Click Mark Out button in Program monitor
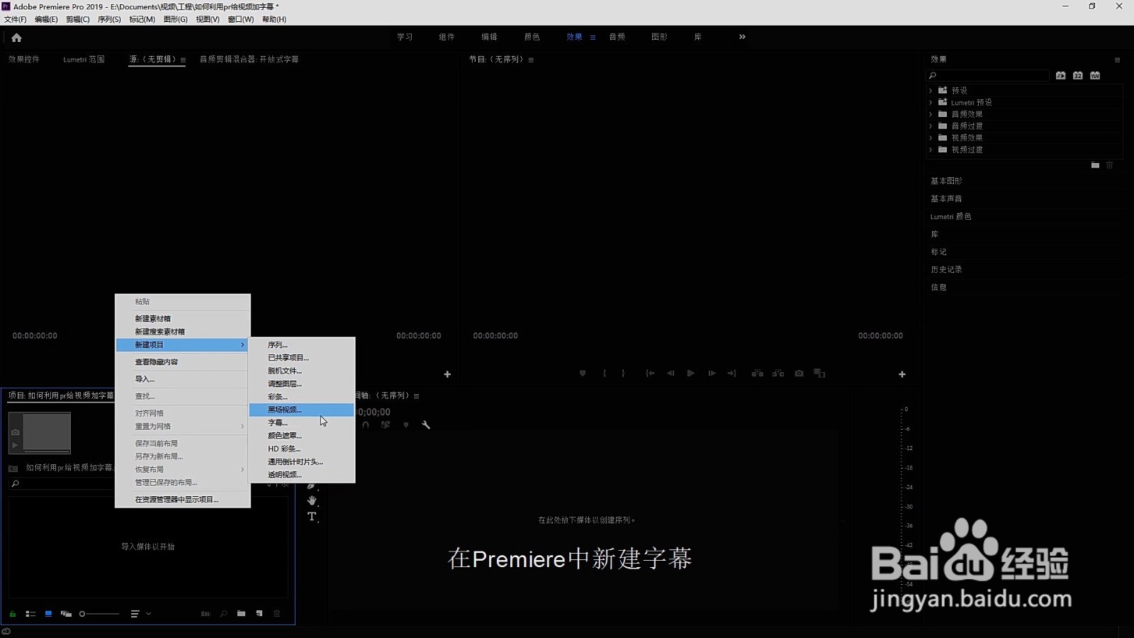 coord(624,374)
